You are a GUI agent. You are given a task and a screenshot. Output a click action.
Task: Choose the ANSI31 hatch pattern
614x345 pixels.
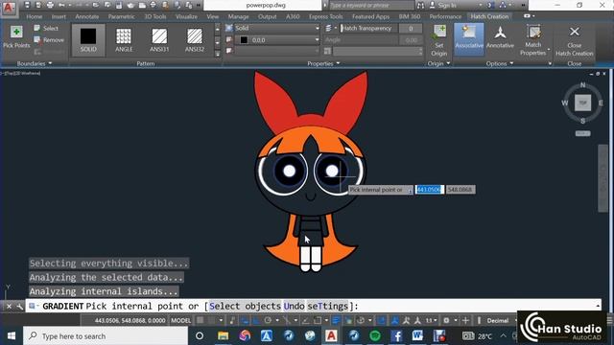(x=159, y=40)
